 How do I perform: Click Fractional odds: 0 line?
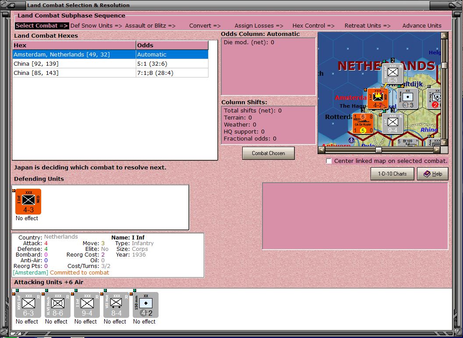coord(250,138)
